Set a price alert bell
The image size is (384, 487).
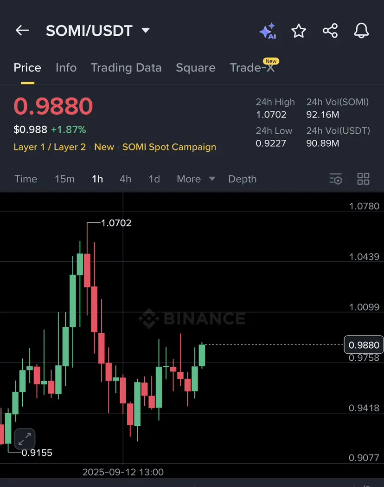pos(361,31)
